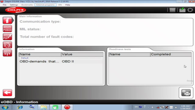Screen dimensions: 195x110
Task: Open the eOBD information icon in sidebar
Action: [x=7, y=20]
